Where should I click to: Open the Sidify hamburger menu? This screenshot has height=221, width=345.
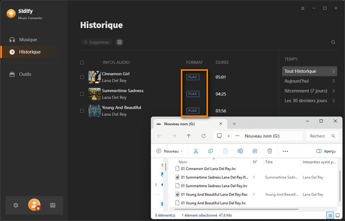click(303, 8)
